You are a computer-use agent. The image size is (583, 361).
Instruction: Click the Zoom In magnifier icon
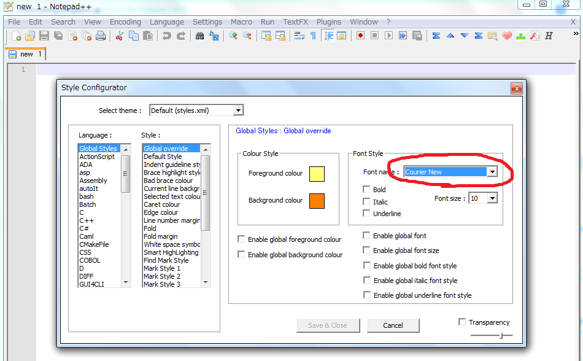pyautogui.click(x=233, y=36)
